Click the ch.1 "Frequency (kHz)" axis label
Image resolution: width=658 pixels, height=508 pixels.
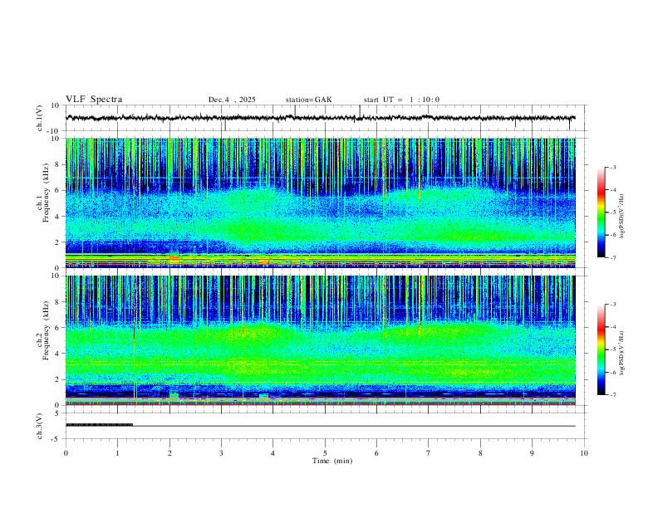click(x=46, y=193)
